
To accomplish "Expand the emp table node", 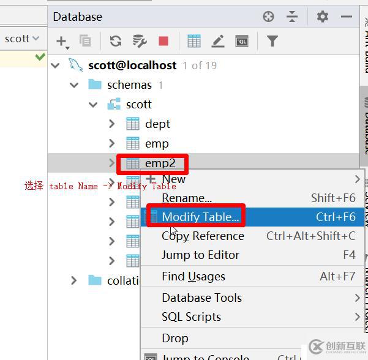I will click(x=112, y=143).
